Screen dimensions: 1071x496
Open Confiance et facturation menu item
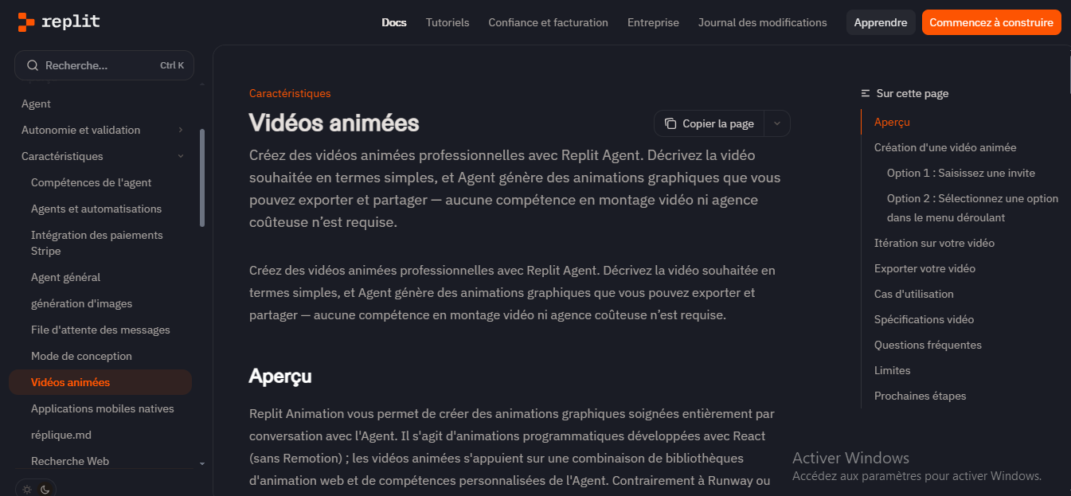coord(548,22)
